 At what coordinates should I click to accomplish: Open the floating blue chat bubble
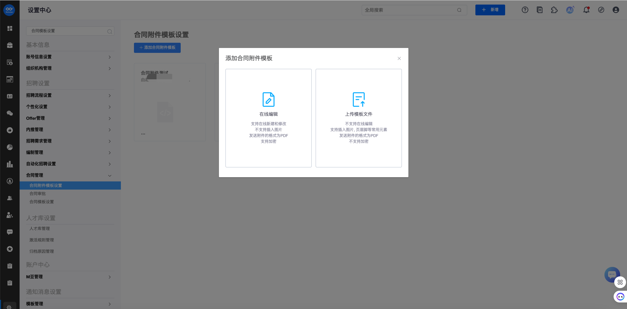[612, 275]
